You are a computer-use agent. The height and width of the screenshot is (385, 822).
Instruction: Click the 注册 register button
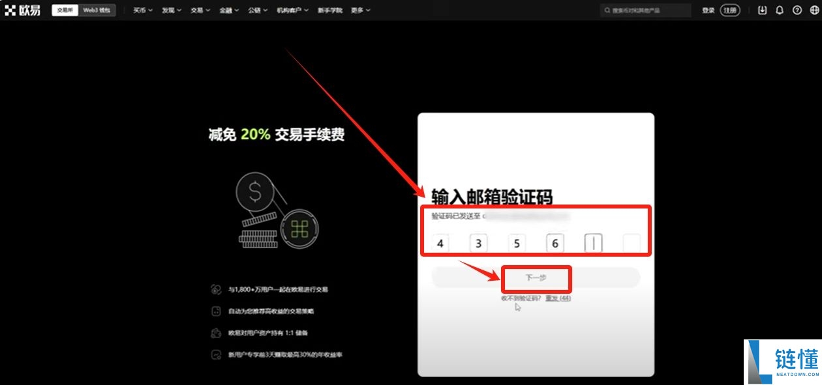pos(730,10)
